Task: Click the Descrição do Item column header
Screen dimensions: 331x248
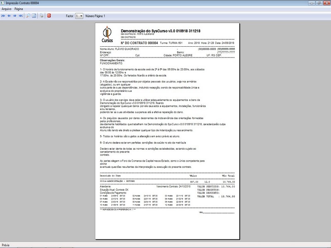Action: pyautogui.click(x=110, y=176)
